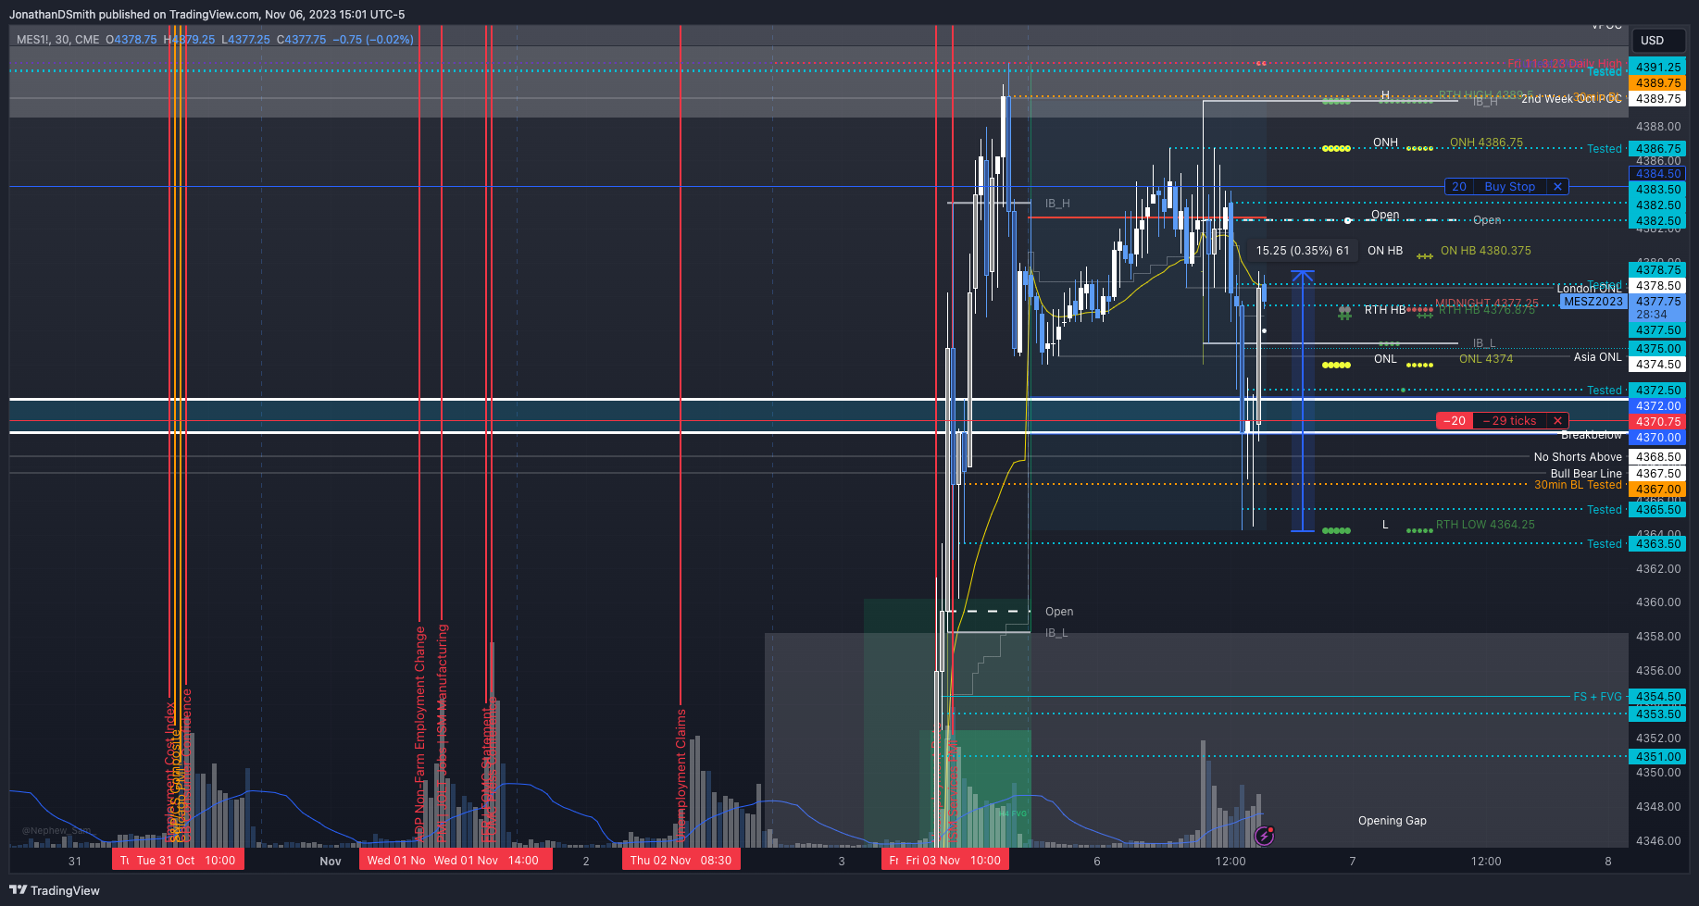Click the 4391.25 price axis label
1699x906 pixels.
pyautogui.click(x=1658, y=67)
